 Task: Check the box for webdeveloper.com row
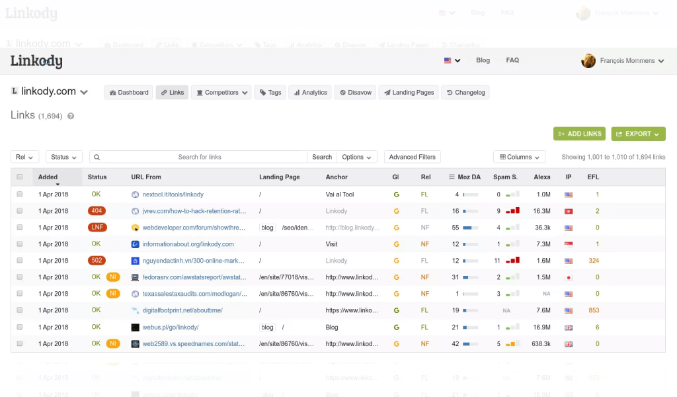(x=19, y=227)
